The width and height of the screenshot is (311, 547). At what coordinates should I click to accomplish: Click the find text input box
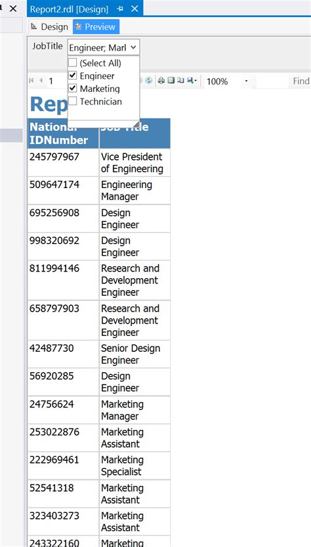272,82
